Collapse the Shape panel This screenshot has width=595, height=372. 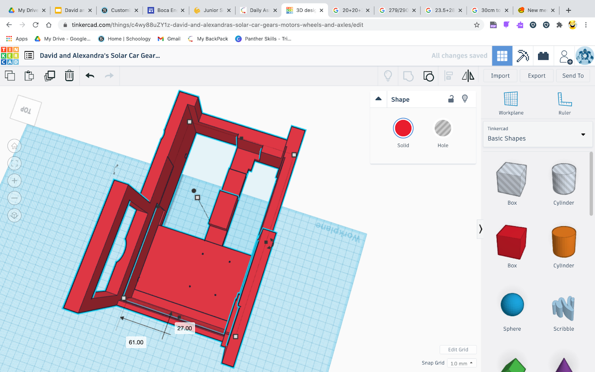click(379, 99)
